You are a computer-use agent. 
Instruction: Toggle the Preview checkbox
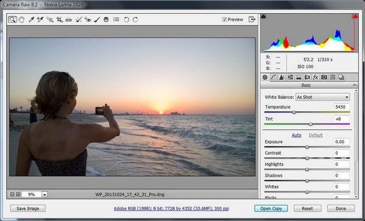[x=224, y=19]
